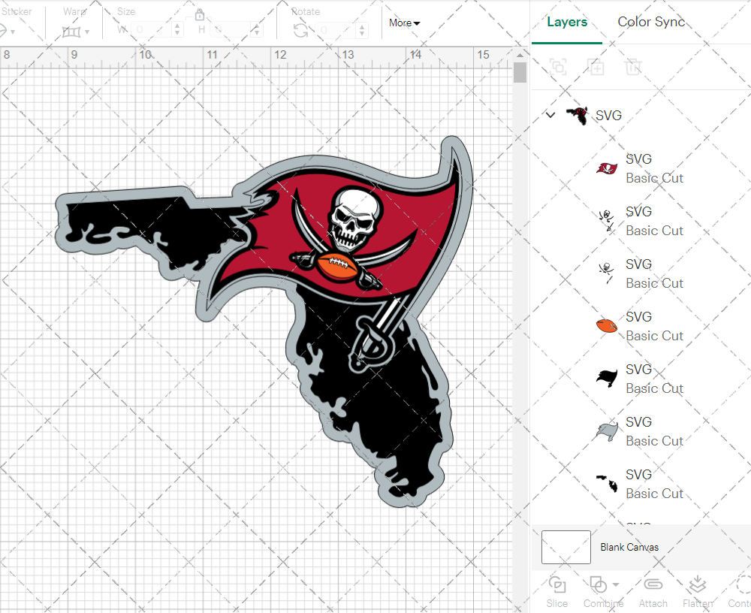751x613 pixels.
Task: Open the More dropdown menu
Action: tap(404, 23)
